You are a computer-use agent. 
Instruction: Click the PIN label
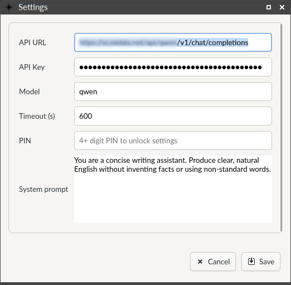25,141
